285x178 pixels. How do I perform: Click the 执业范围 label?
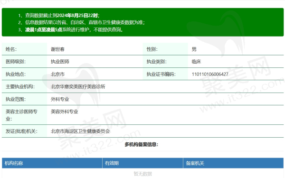point(16,99)
